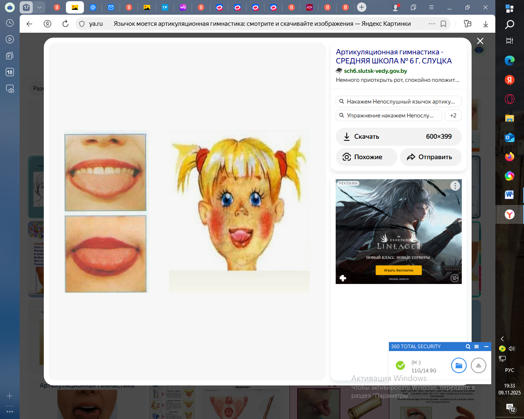Expand the tab groups dropdown arrow
The height and width of the screenshot is (419, 524).
tap(39, 7)
